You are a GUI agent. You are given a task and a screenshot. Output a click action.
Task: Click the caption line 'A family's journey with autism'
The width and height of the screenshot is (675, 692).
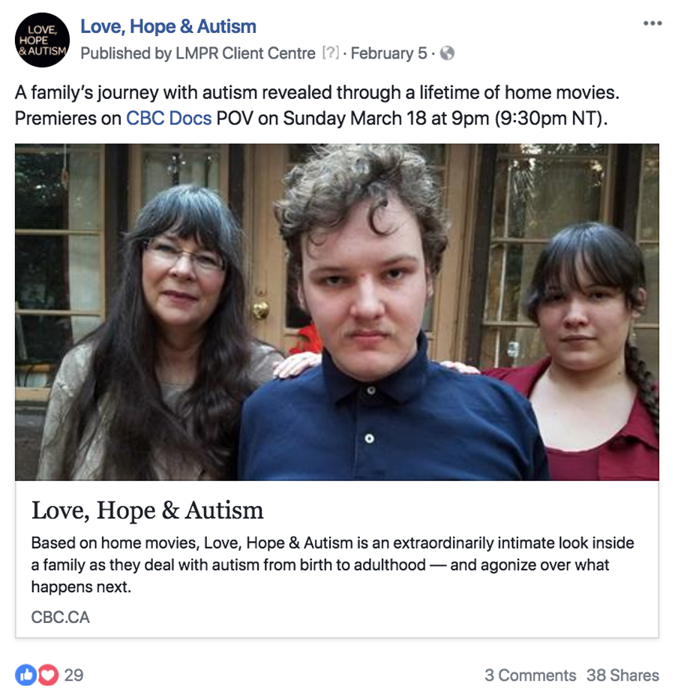click(x=317, y=92)
